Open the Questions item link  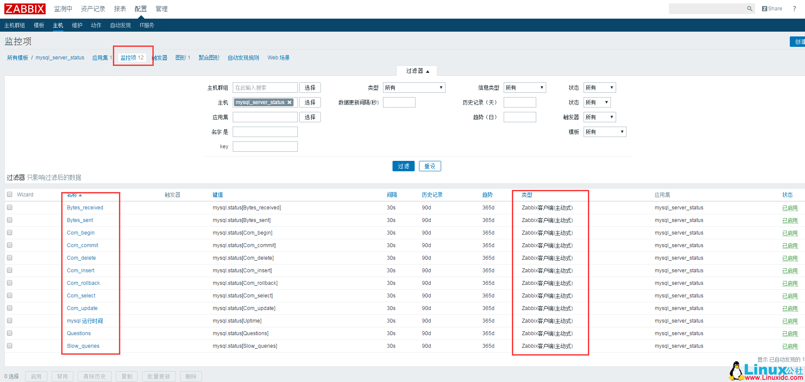pos(79,333)
